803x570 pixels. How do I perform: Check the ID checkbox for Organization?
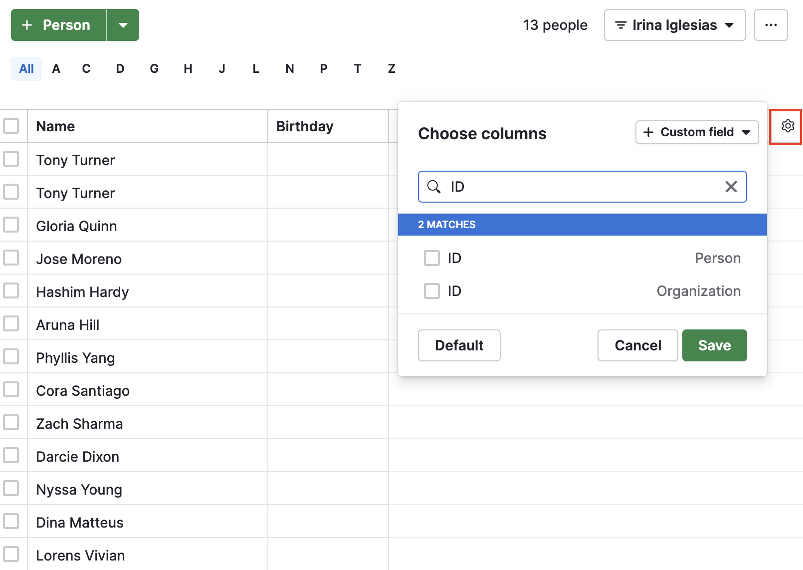coord(431,291)
